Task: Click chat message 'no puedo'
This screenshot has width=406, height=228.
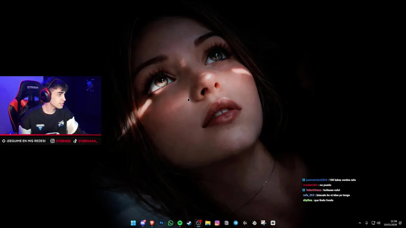Action: (x=325, y=185)
